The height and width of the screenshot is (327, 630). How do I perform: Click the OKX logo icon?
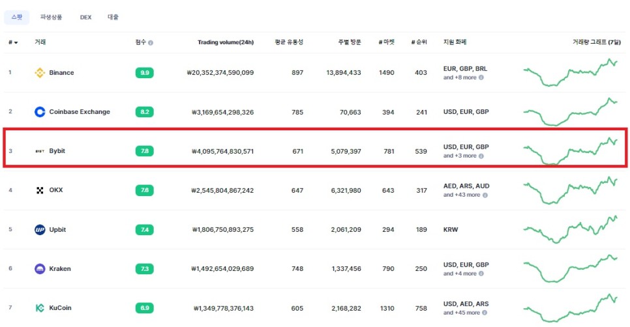point(40,190)
